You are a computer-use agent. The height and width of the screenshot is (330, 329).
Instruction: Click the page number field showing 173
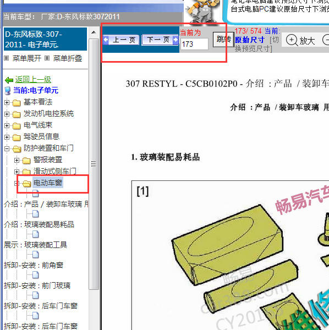coord(194,44)
